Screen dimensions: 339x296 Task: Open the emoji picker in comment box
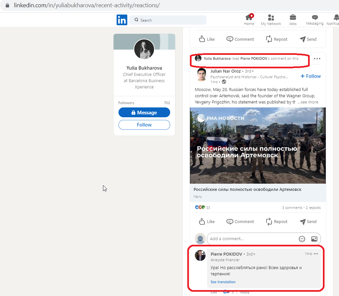(302, 239)
